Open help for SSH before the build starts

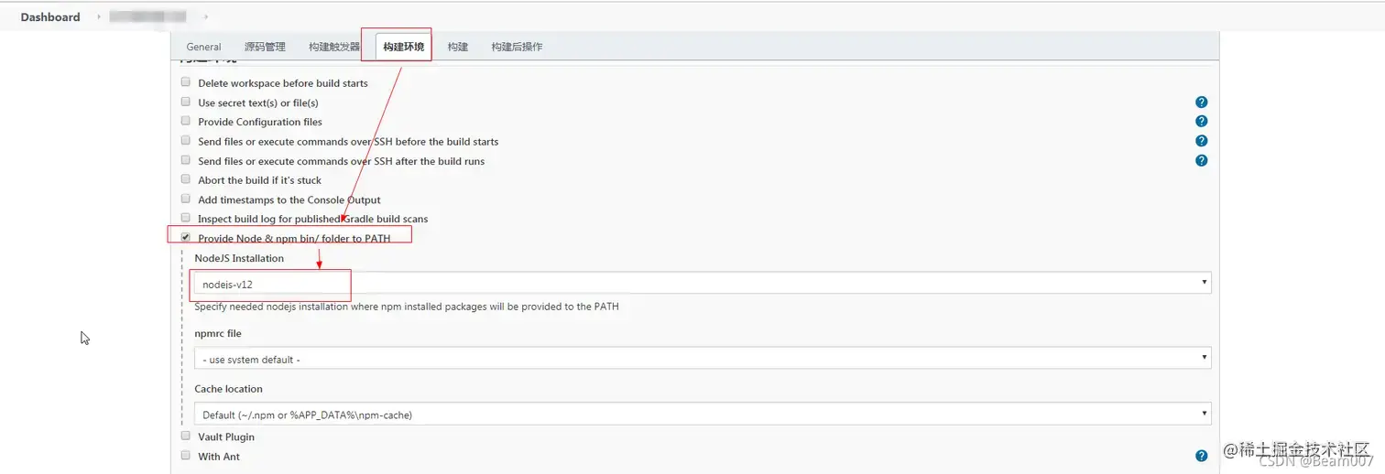[1201, 141]
